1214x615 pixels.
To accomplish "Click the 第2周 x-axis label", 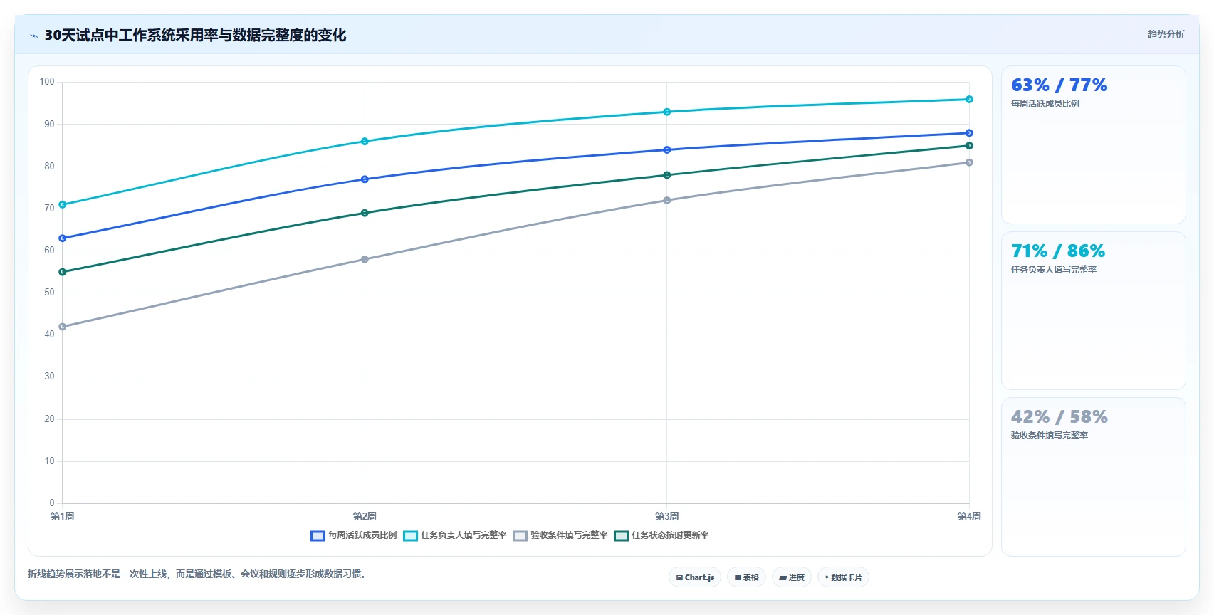I will pos(365,516).
